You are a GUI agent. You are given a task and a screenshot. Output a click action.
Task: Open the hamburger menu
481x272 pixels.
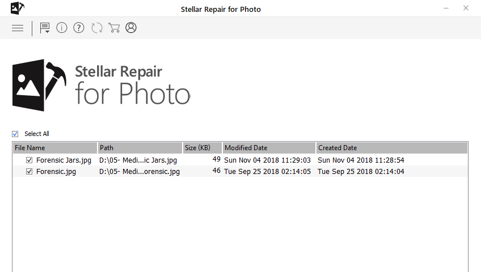(18, 28)
